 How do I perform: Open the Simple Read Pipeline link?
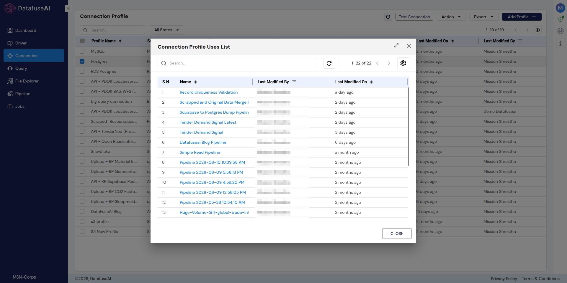[x=200, y=152]
